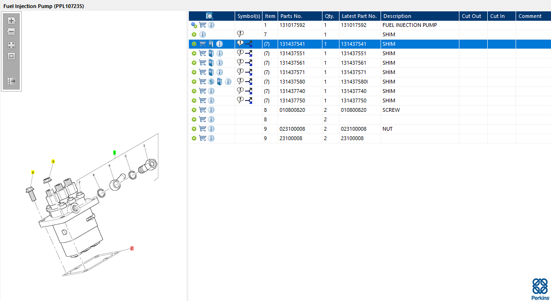Open the table search filter icon
The width and height of the screenshot is (551, 301).
pyautogui.click(x=210, y=16)
